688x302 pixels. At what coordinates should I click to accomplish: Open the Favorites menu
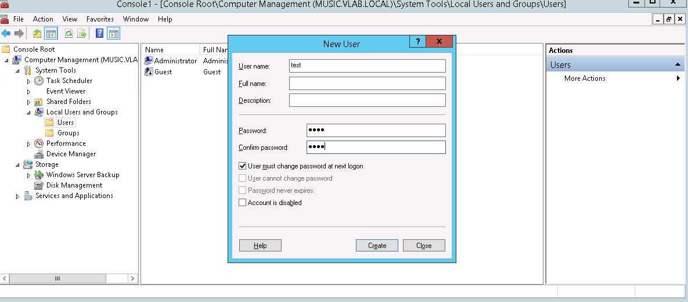[100, 19]
